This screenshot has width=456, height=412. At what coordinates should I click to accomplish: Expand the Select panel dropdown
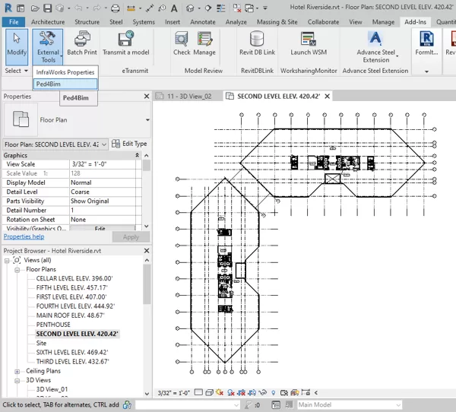16,71
